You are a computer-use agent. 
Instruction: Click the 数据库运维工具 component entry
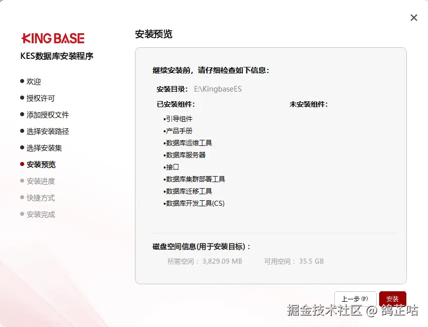(x=188, y=143)
